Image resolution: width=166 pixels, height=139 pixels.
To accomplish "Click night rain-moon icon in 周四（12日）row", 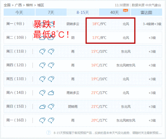I will pyautogui.click(x=51, y=65).
